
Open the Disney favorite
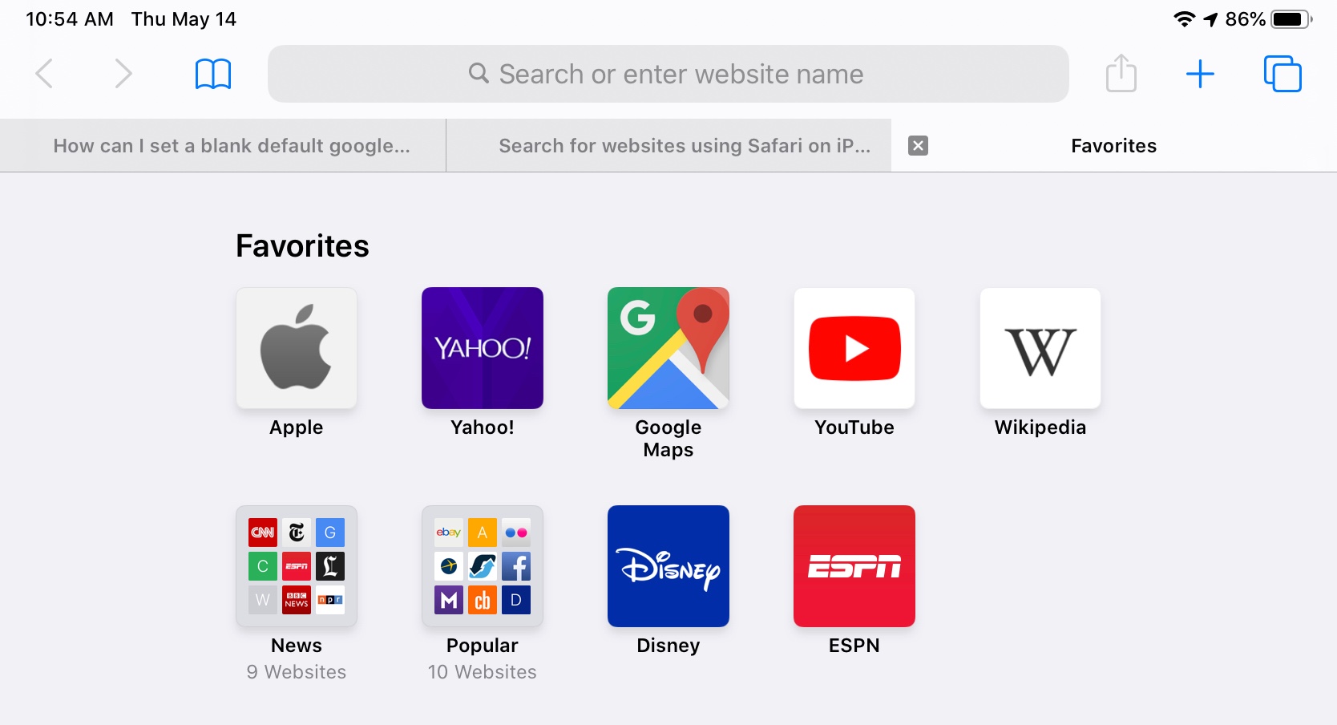[x=668, y=566]
